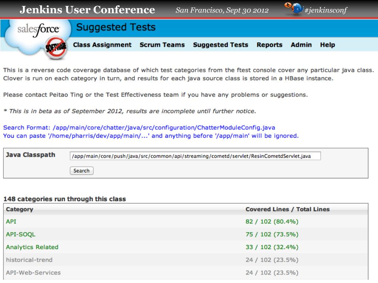Open the Class Assignment menu
This screenshot has height=283, width=378.
coord(102,45)
